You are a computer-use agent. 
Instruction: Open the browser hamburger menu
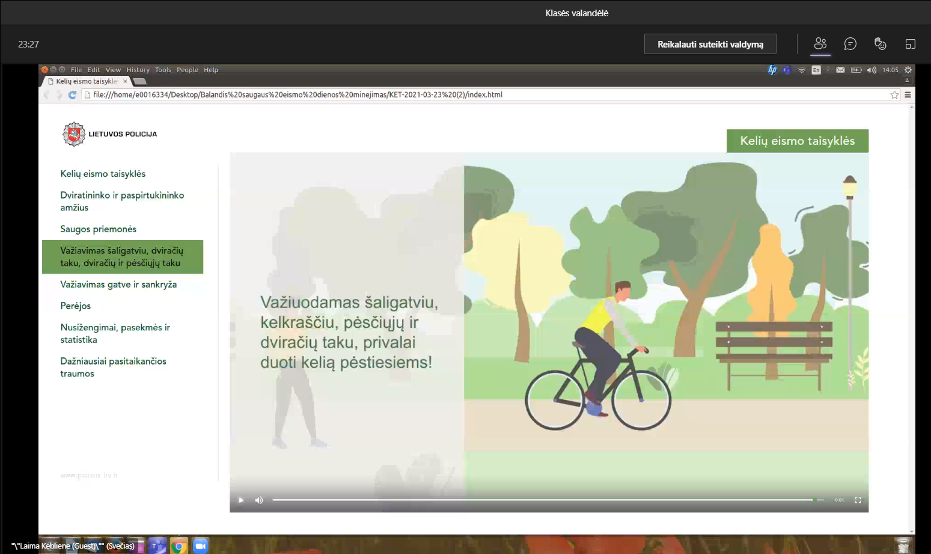tap(908, 94)
